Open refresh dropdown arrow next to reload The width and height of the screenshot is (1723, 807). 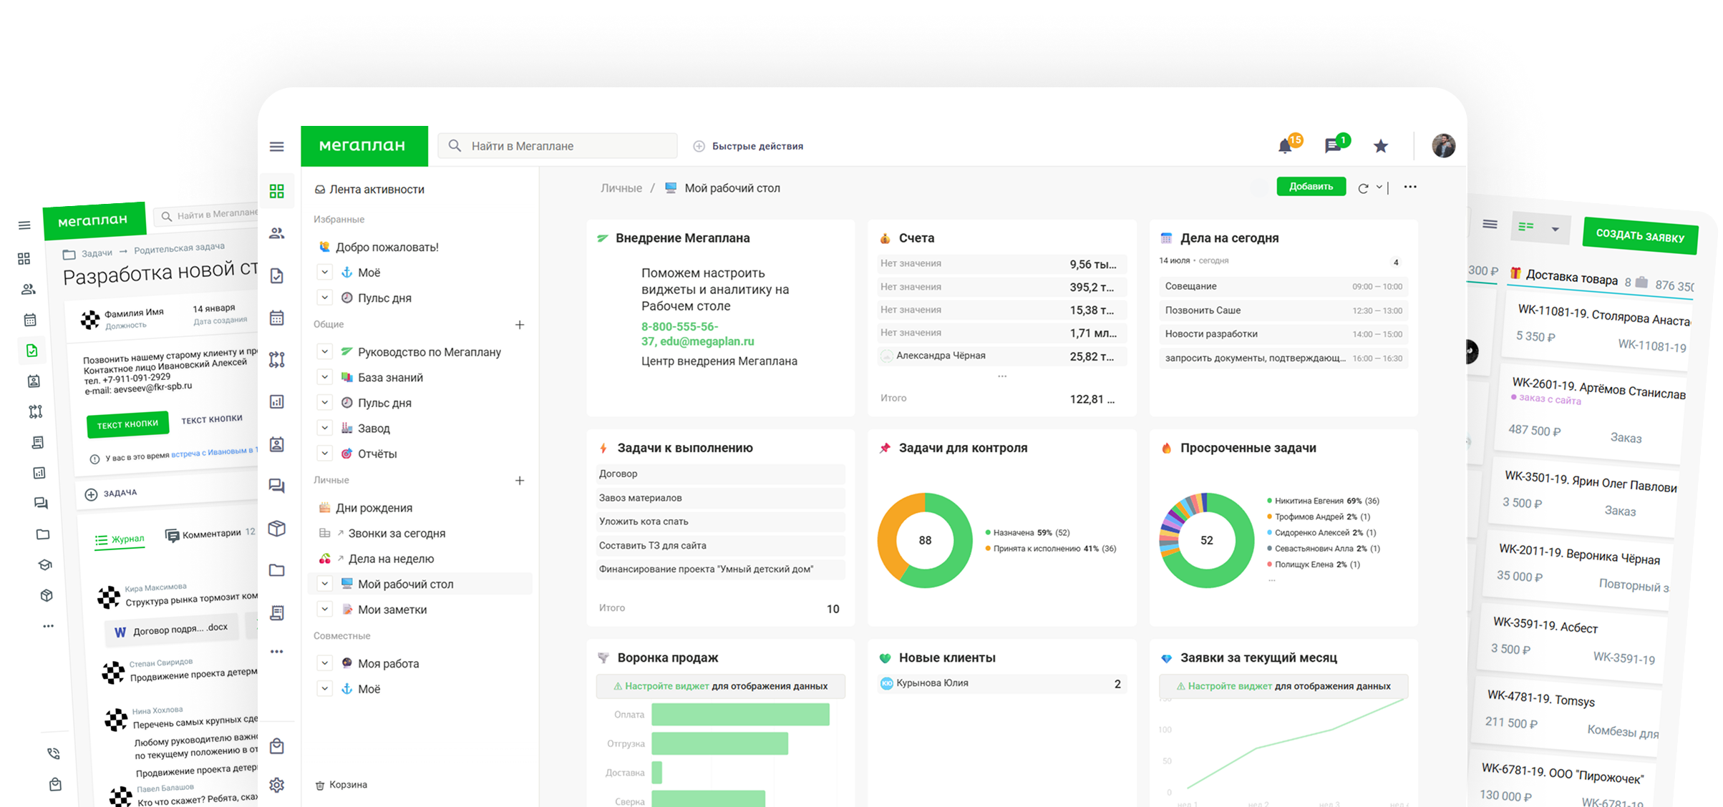1379,187
